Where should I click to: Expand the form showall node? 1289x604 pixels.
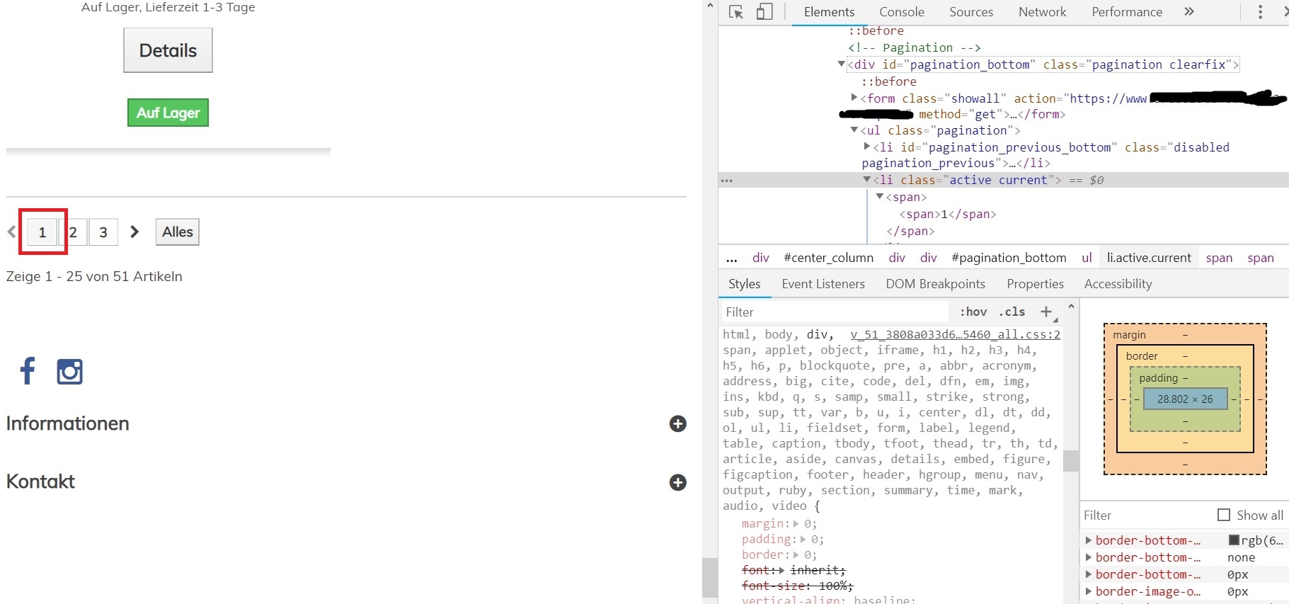[854, 97]
